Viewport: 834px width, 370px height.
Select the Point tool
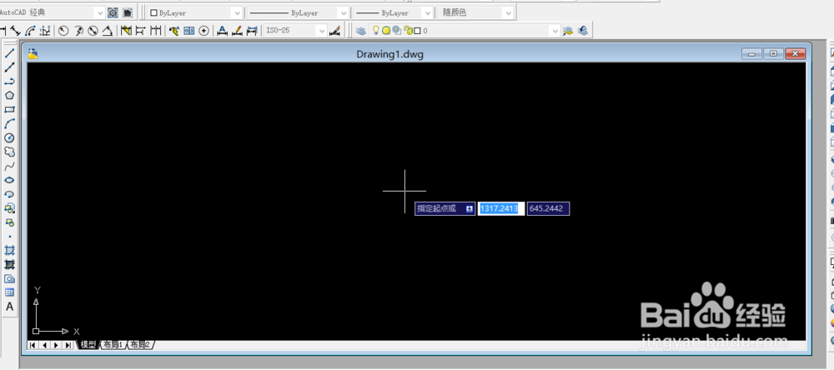(9, 237)
